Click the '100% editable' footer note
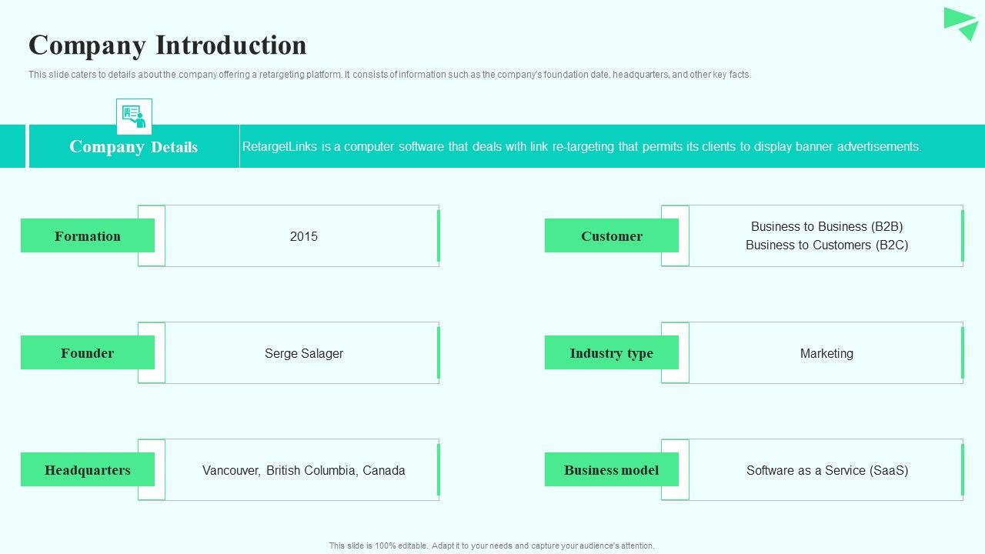Image resolution: width=985 pixels, height=554 pixels. pos(492,546)
